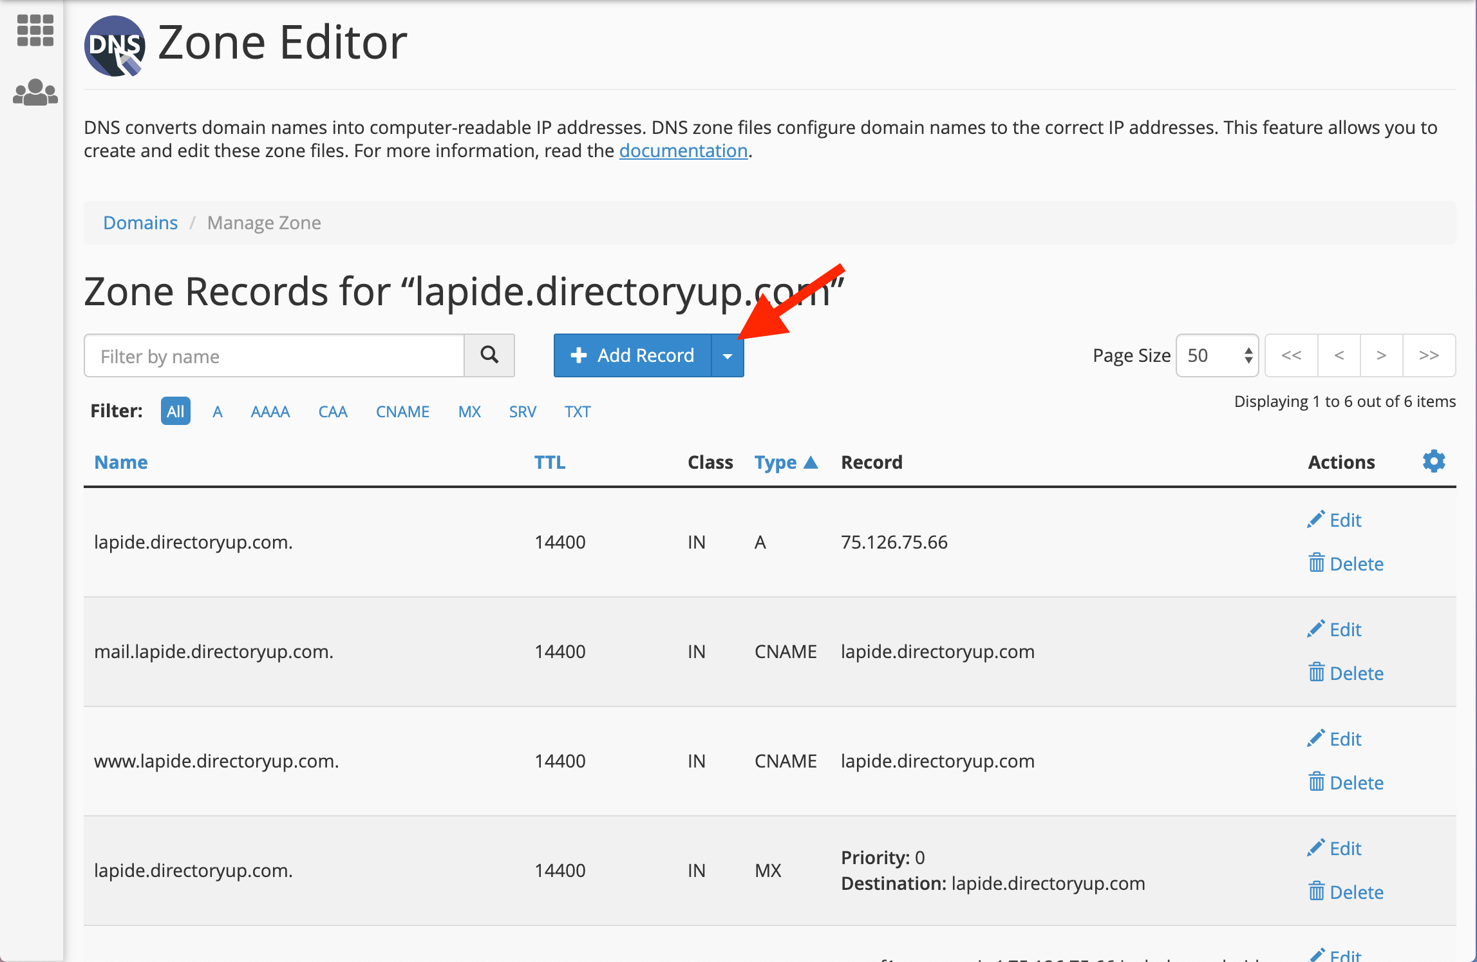The height and width of the screenshot is (962, 1477).
Task: Open the apps grid icon in sidebar
Action: [x=35, y=30]
